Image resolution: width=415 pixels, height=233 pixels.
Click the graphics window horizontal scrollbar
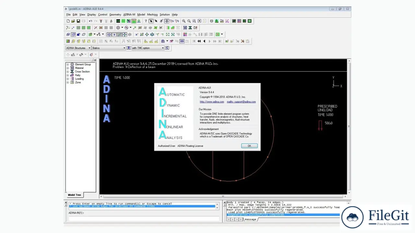223,196
